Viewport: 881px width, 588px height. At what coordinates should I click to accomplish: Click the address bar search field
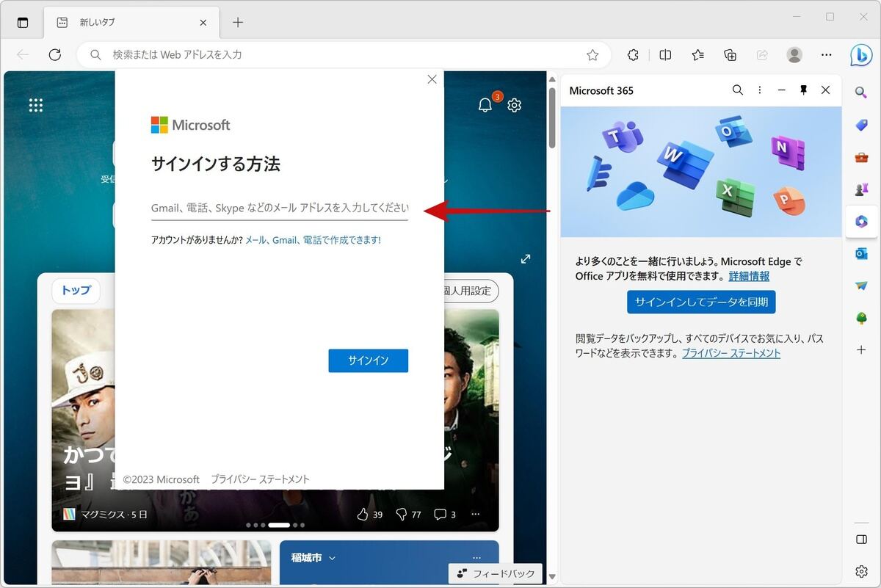pyautogui.click(x=344, y=55)
